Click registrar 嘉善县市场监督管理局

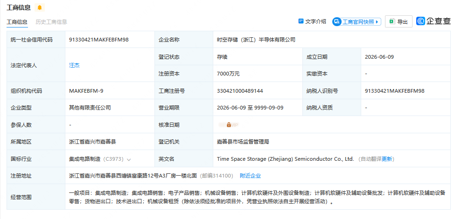pos(243,142)
